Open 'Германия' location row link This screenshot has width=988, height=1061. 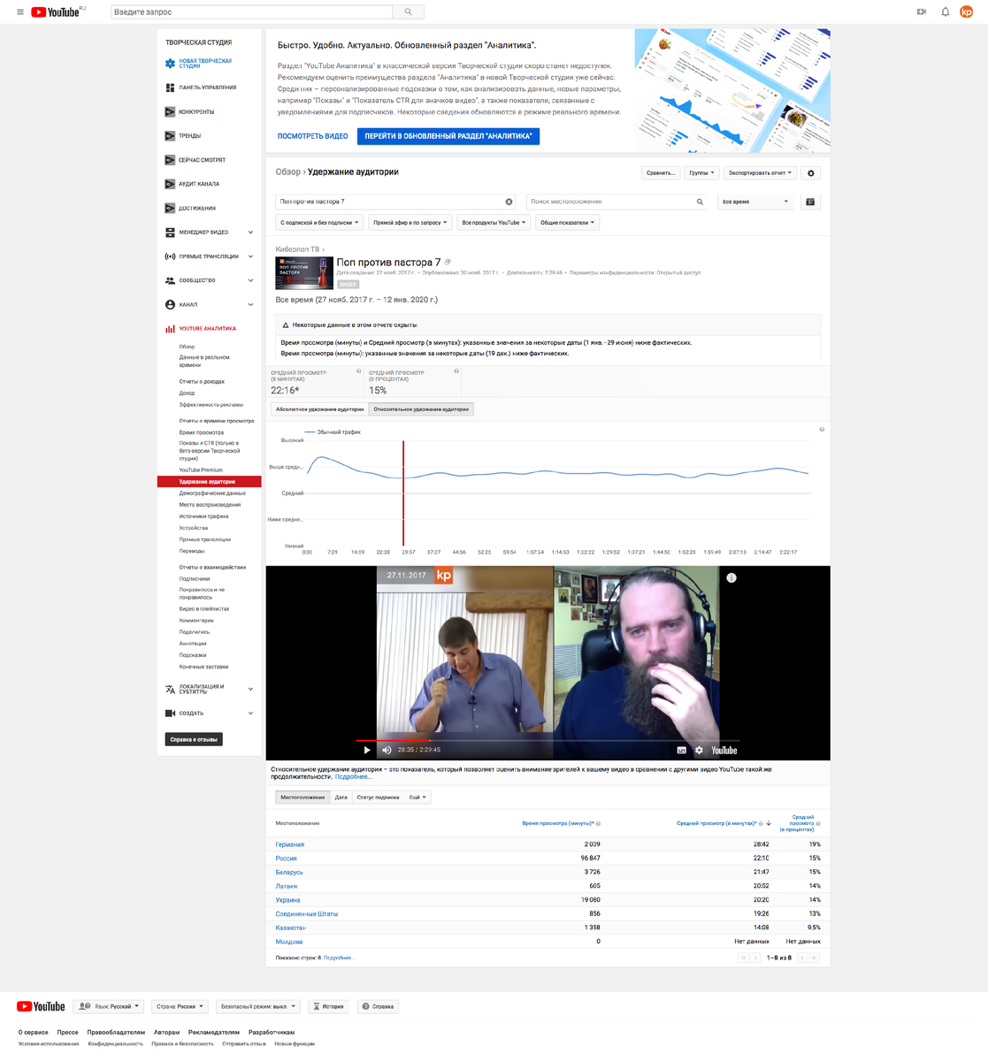(x=290, y=844)
